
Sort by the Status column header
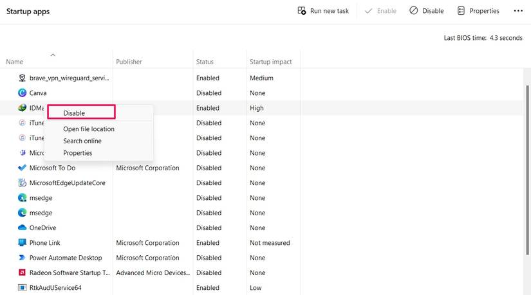click(205, 62)
